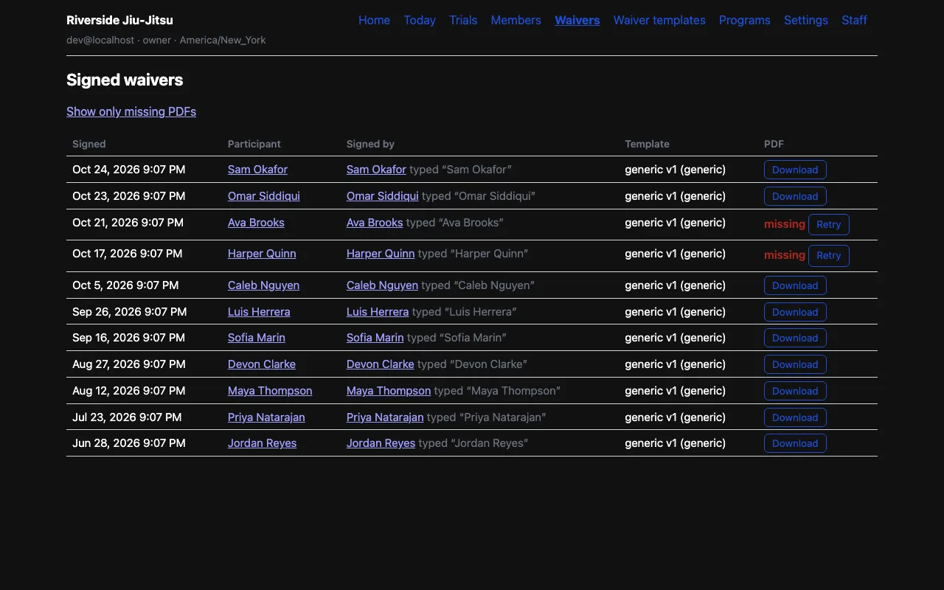Open participant Omar Siddiqui's profile
Viewport: 944px width, 590px height.
pos(264,196)
